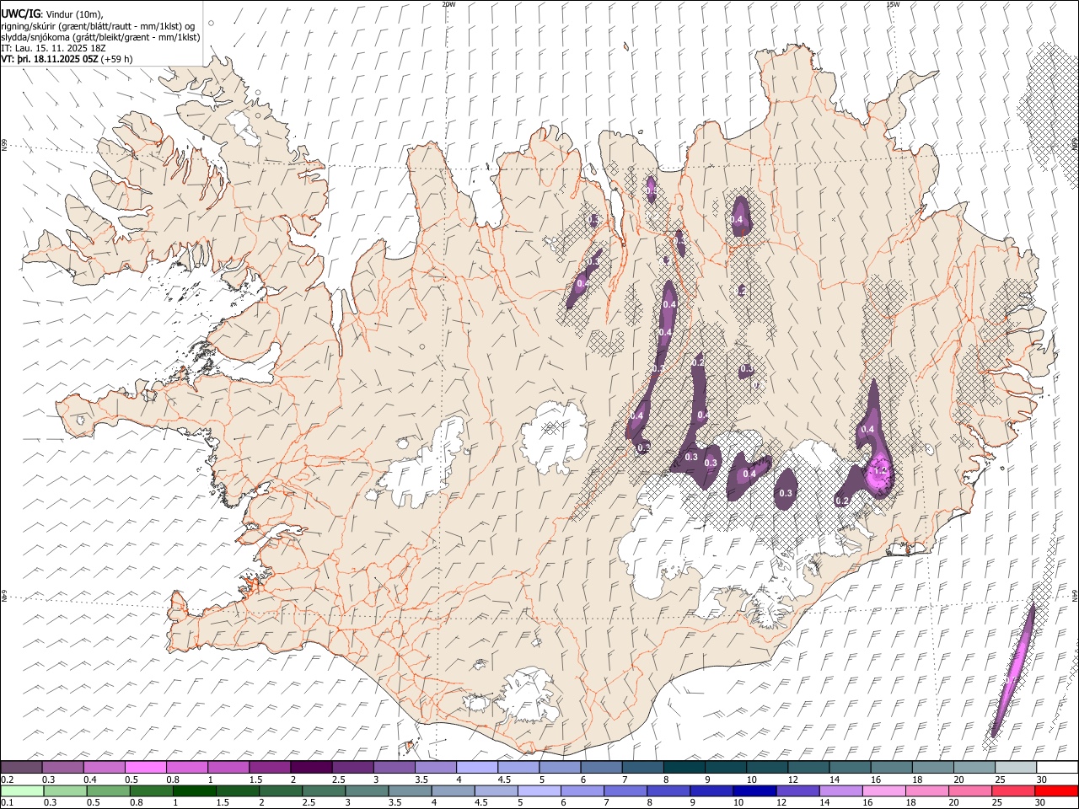Click the light lavender top swatch between 4 and 4.5
The height and width of the screenshot is (809, 1079).
[x=476, y=768]
